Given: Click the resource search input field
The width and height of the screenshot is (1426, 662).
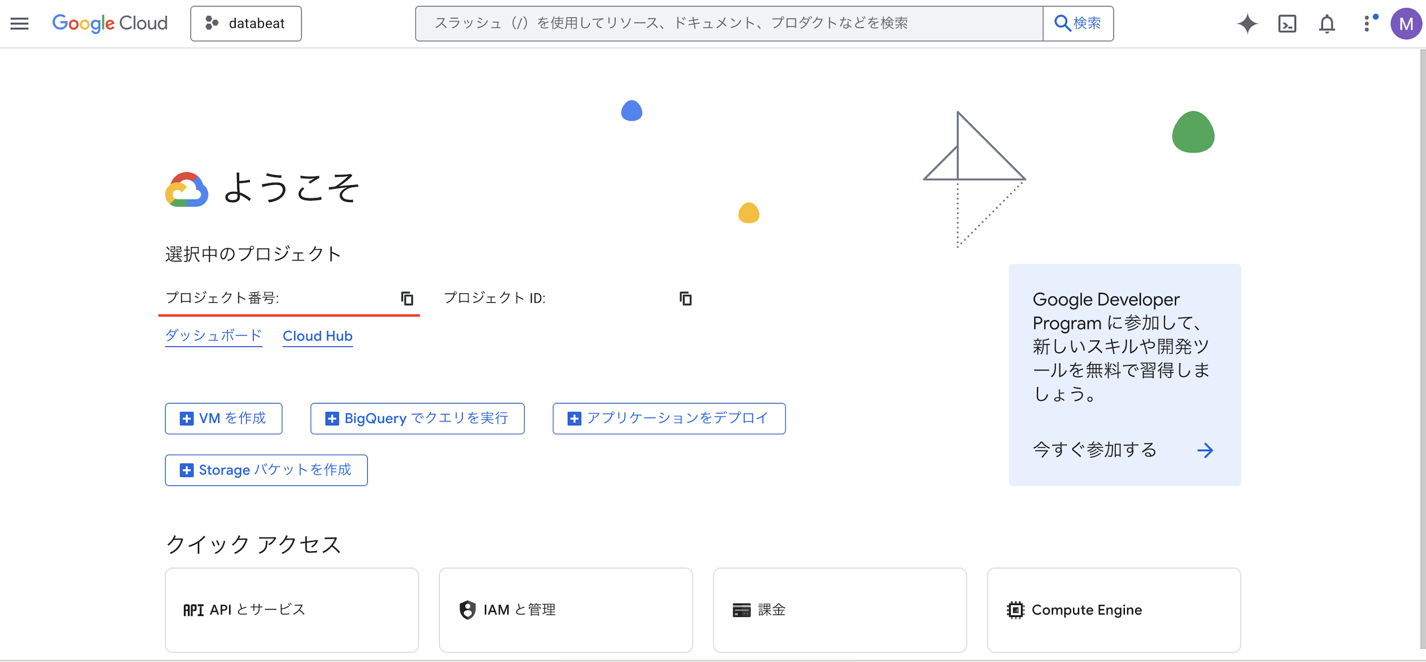Looking at the screenshot, I should point(728,23).
